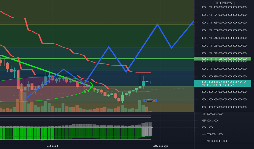Select the bomb emoji marker on chart
The width and height of the screenshot is (254, 149).
click(150, 101)
